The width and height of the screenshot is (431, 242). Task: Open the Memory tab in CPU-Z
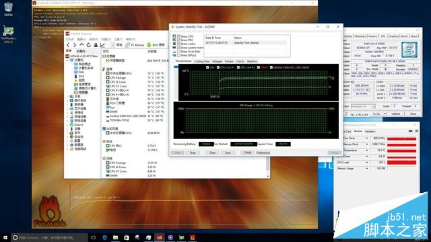(372, 36)
